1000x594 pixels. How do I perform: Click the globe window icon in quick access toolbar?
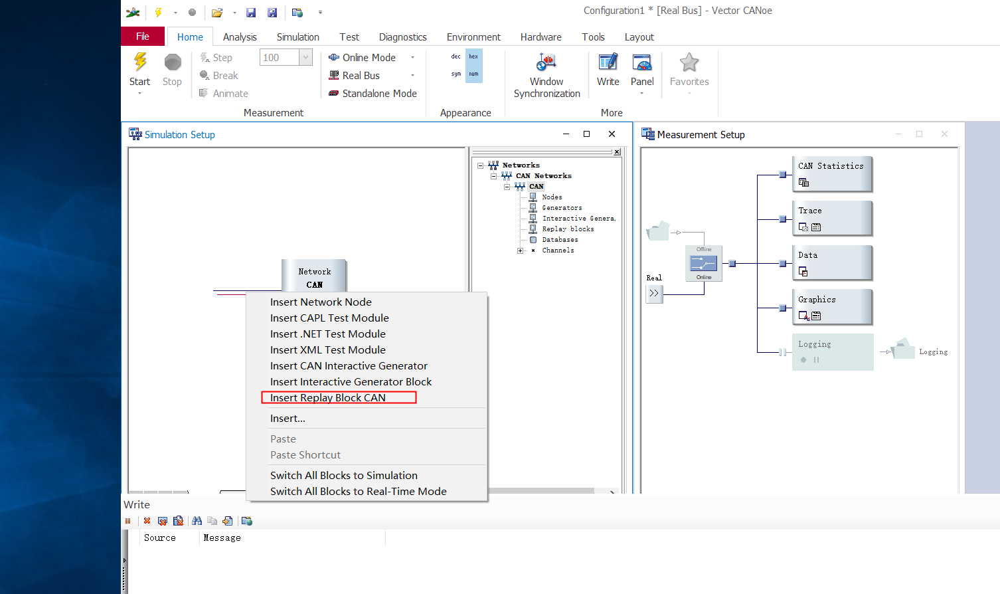297,12
